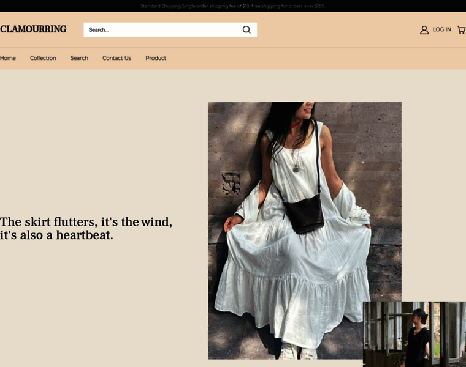Click the LOG IN link
This screenshot has height=367, width=466.
(x=441, y=29)
